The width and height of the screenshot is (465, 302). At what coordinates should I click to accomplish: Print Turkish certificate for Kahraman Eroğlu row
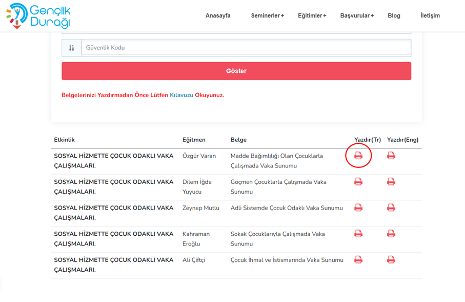click(x=358, y=233)
